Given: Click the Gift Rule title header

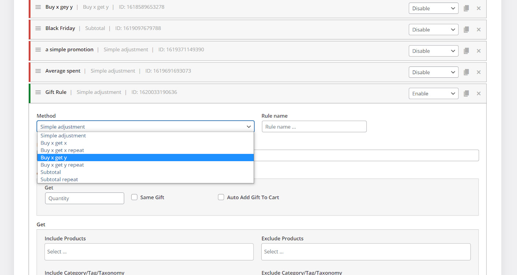Looking at the screenshot, I should pyautogui.click(x=56, y=92).
